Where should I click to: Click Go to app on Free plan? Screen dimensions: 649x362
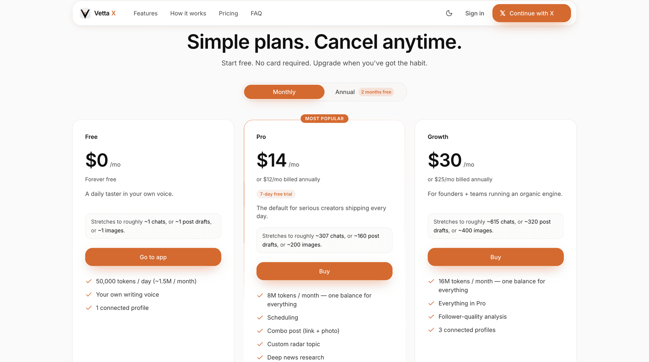pyautogui.click(x=153, y=257)
